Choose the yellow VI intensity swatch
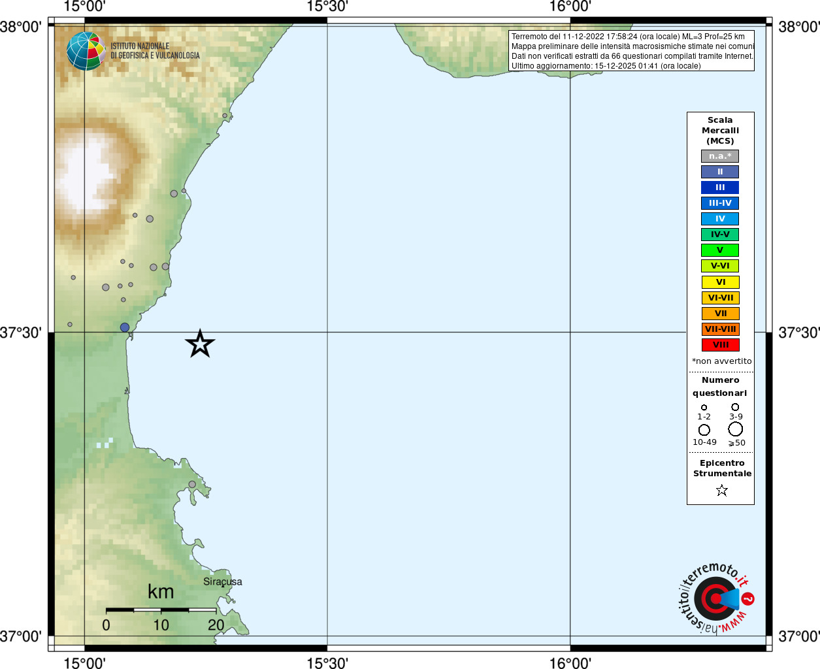 pyautogui.click(x=720, y=282)
